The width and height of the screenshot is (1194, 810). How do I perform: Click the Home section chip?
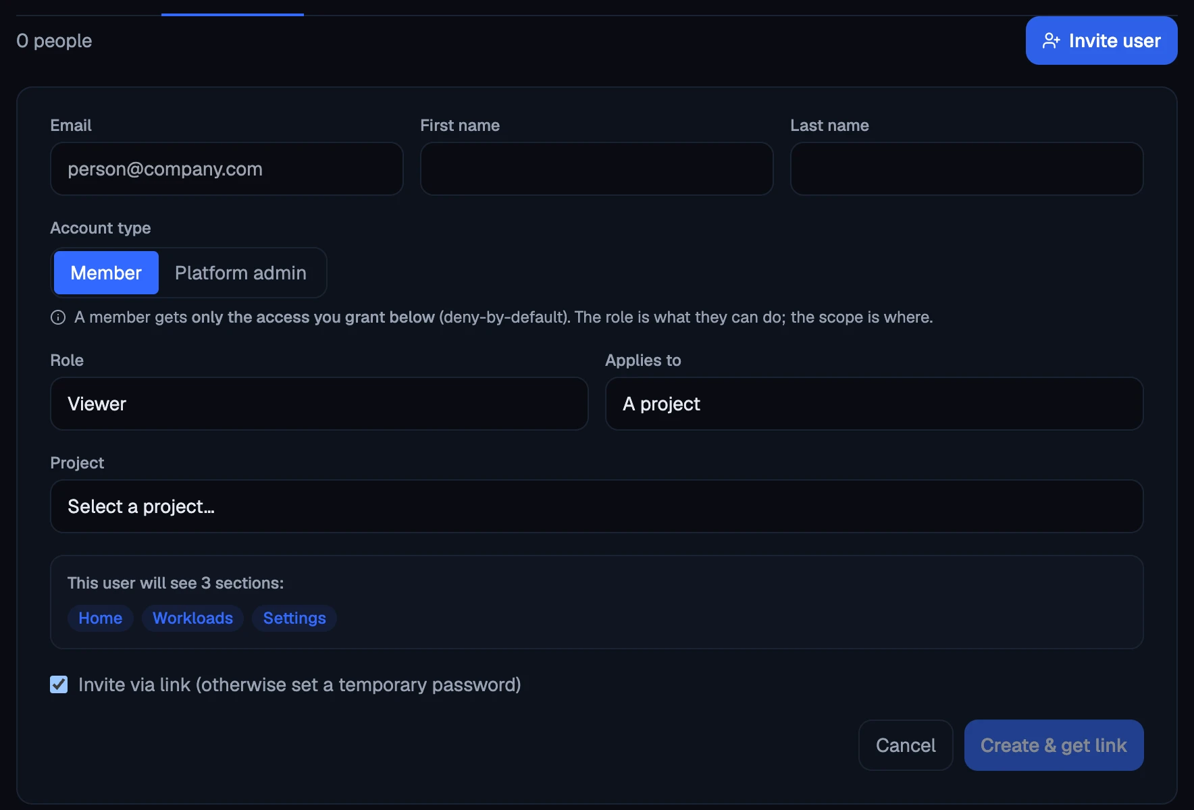point(101,618)
